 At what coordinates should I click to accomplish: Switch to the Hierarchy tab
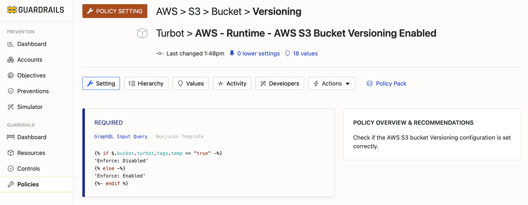(146, 83)
